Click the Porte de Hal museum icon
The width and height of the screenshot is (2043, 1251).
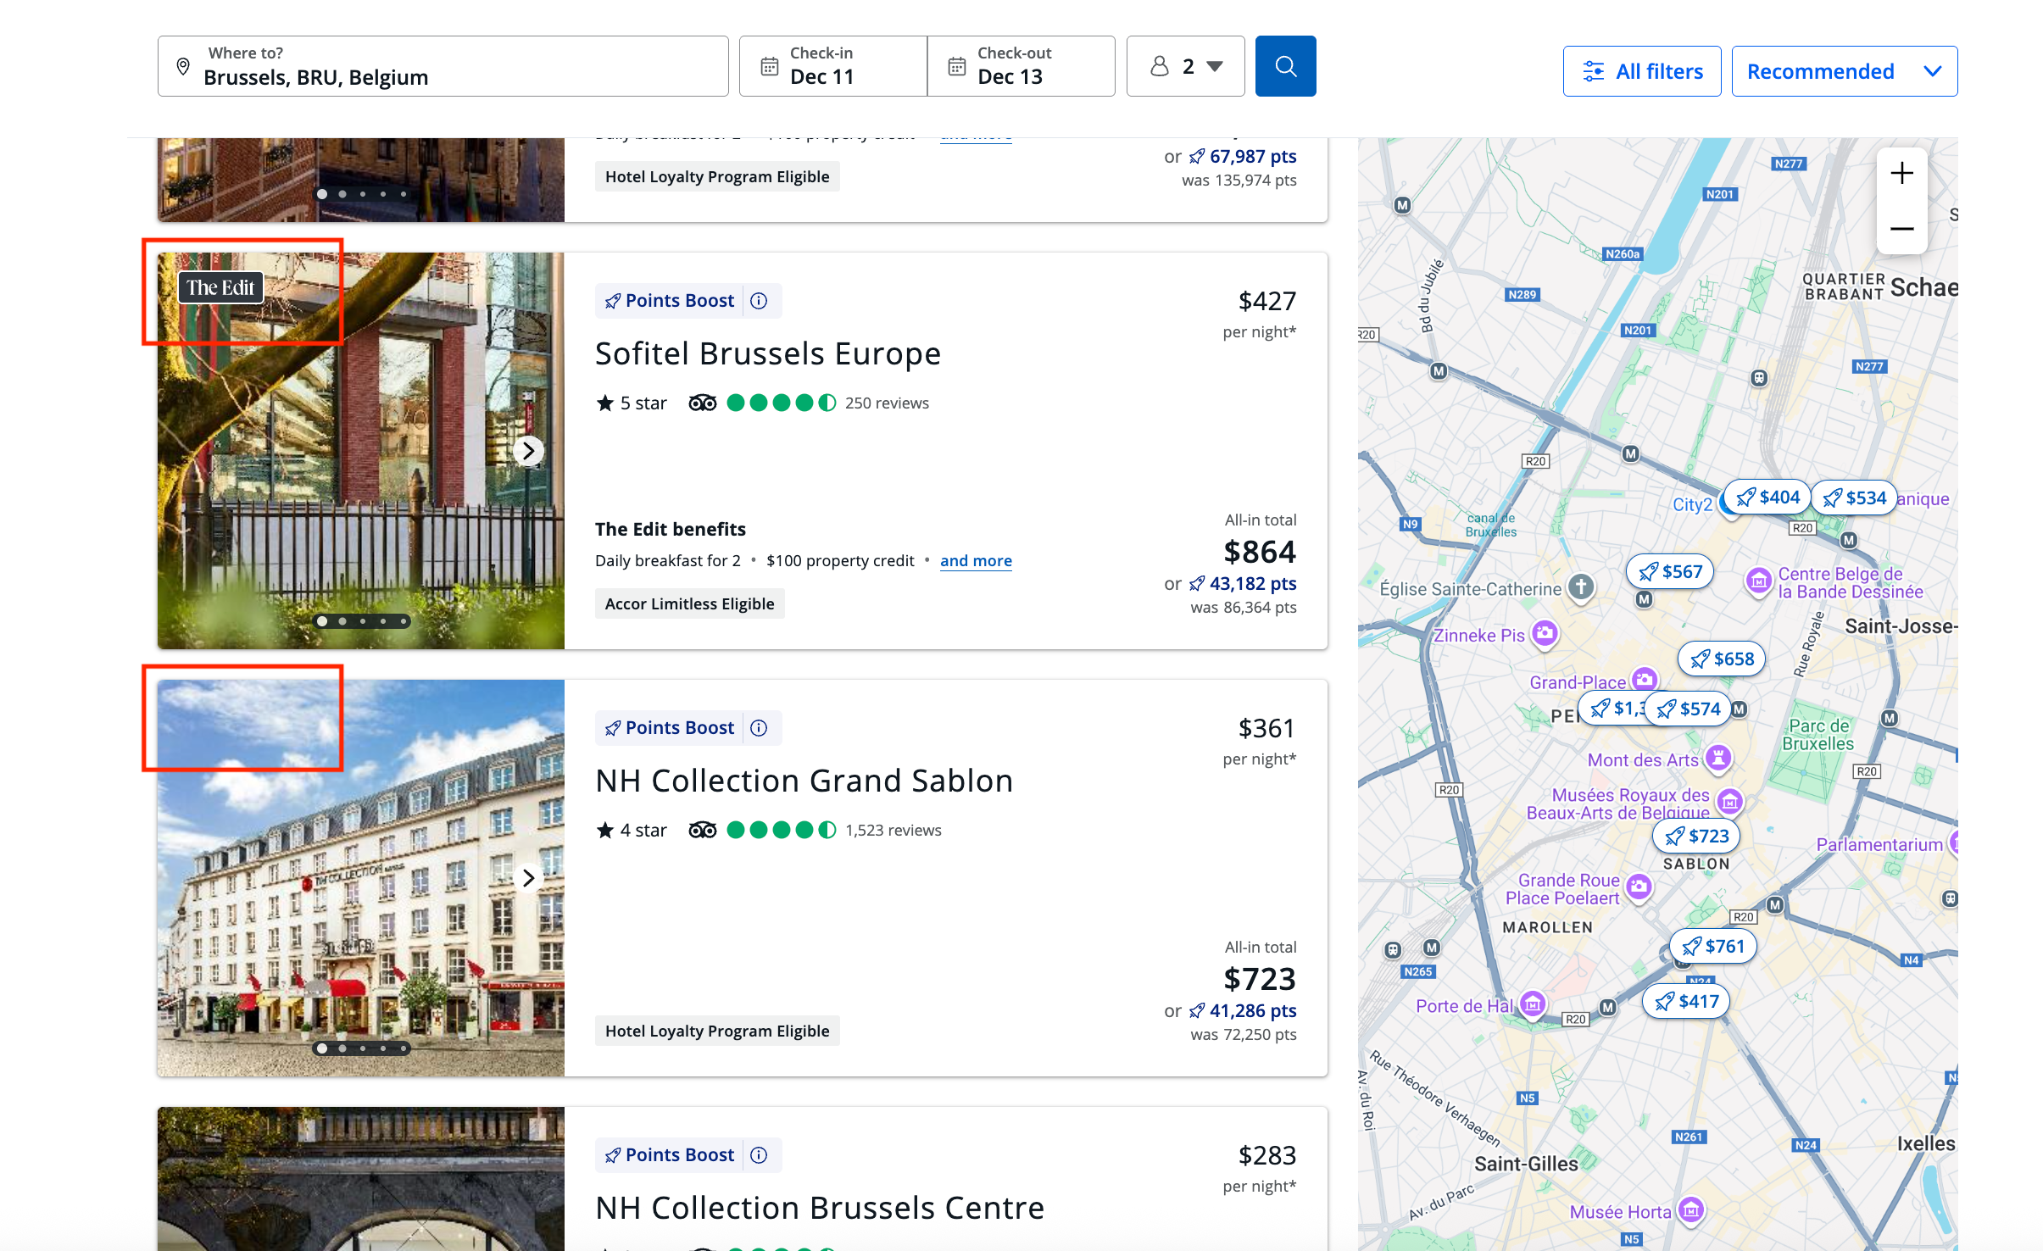(1531, 1005)
